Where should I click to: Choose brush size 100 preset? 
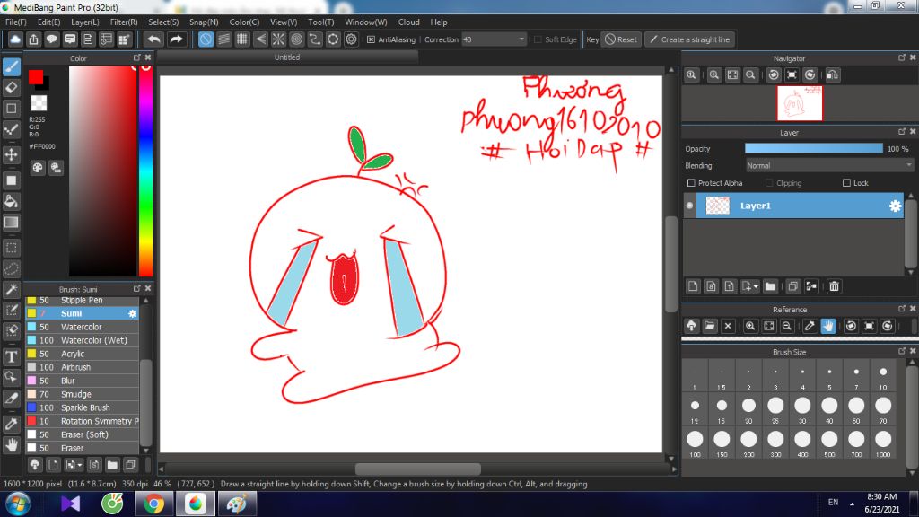pyautogui.click(x=695, y=442)
